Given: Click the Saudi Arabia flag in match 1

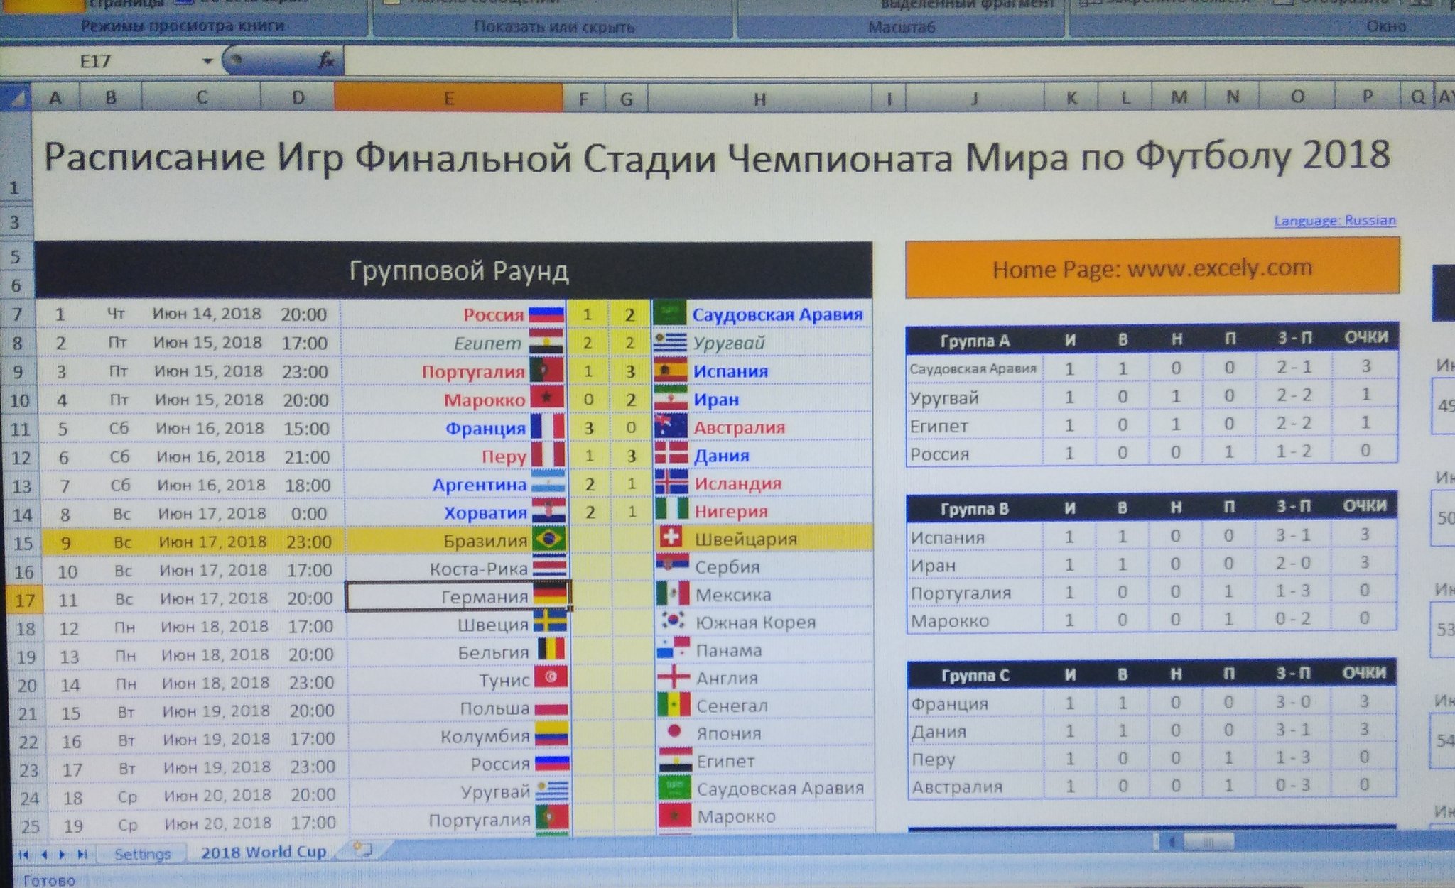Looking at the screenshot, I should [669, 313].
